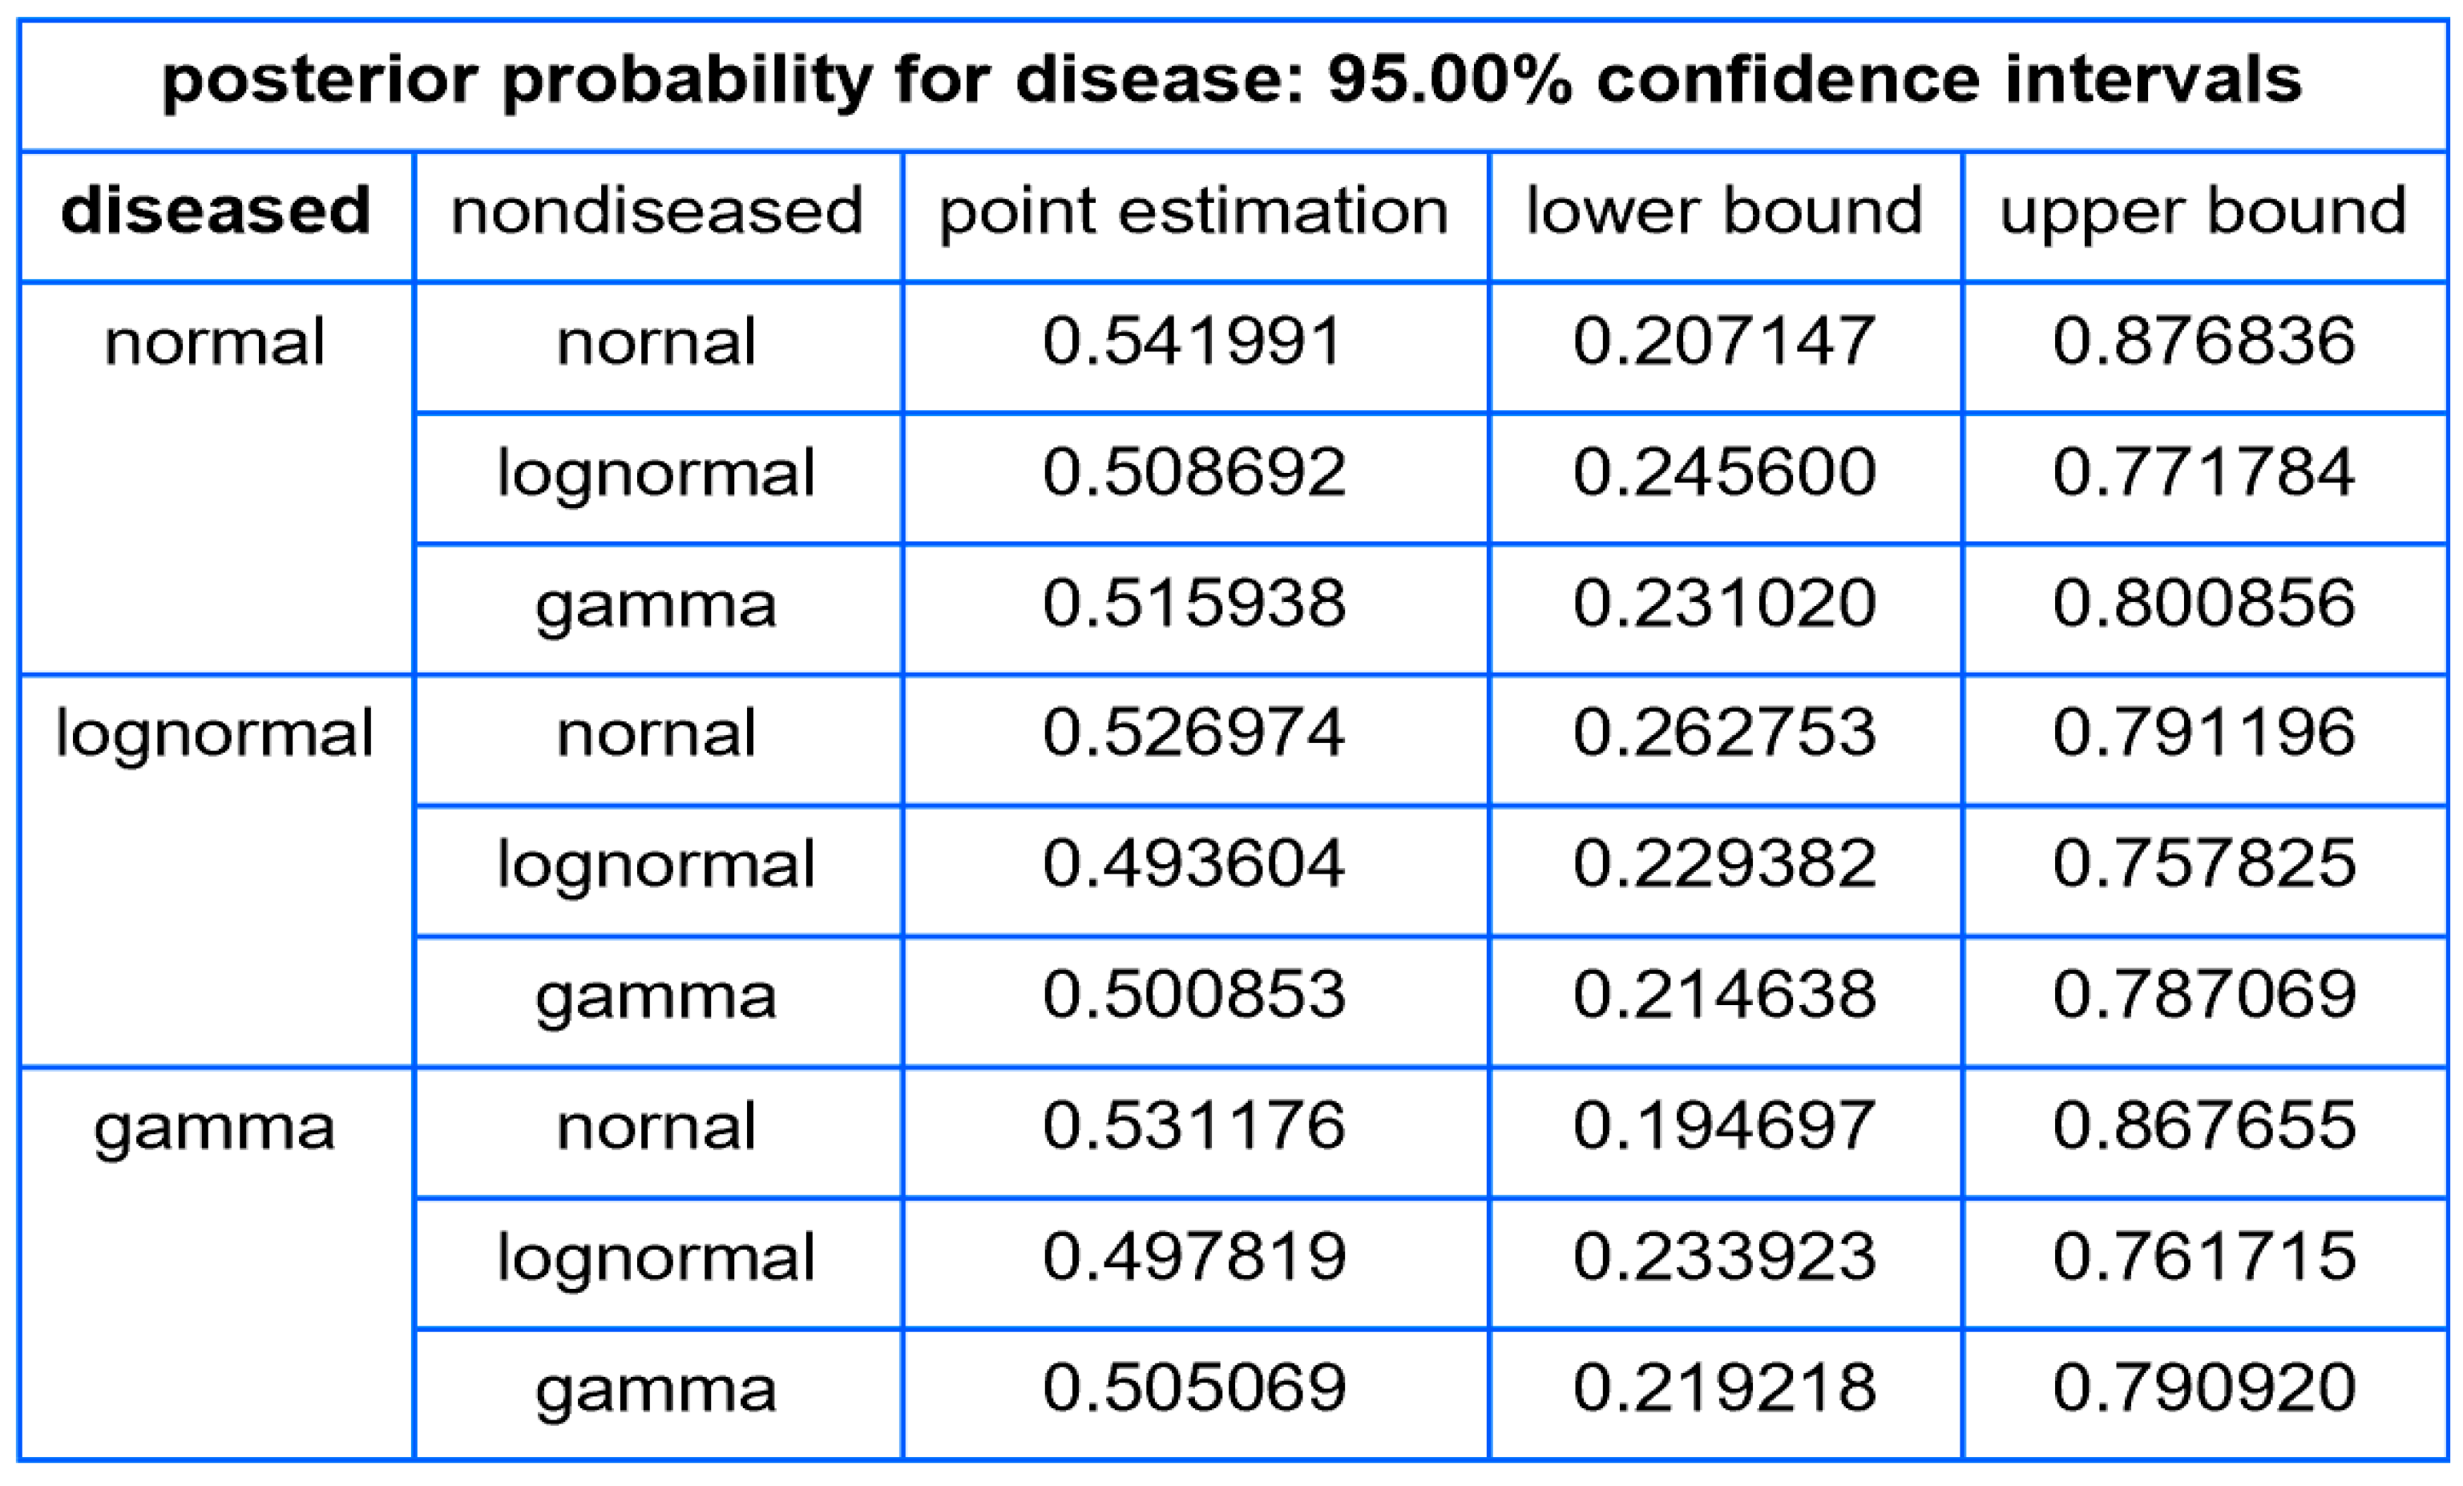This screenshot has height=1486, width=2463.
Task: Select the point estimation value 0.541991
Action: [1193, 341]
